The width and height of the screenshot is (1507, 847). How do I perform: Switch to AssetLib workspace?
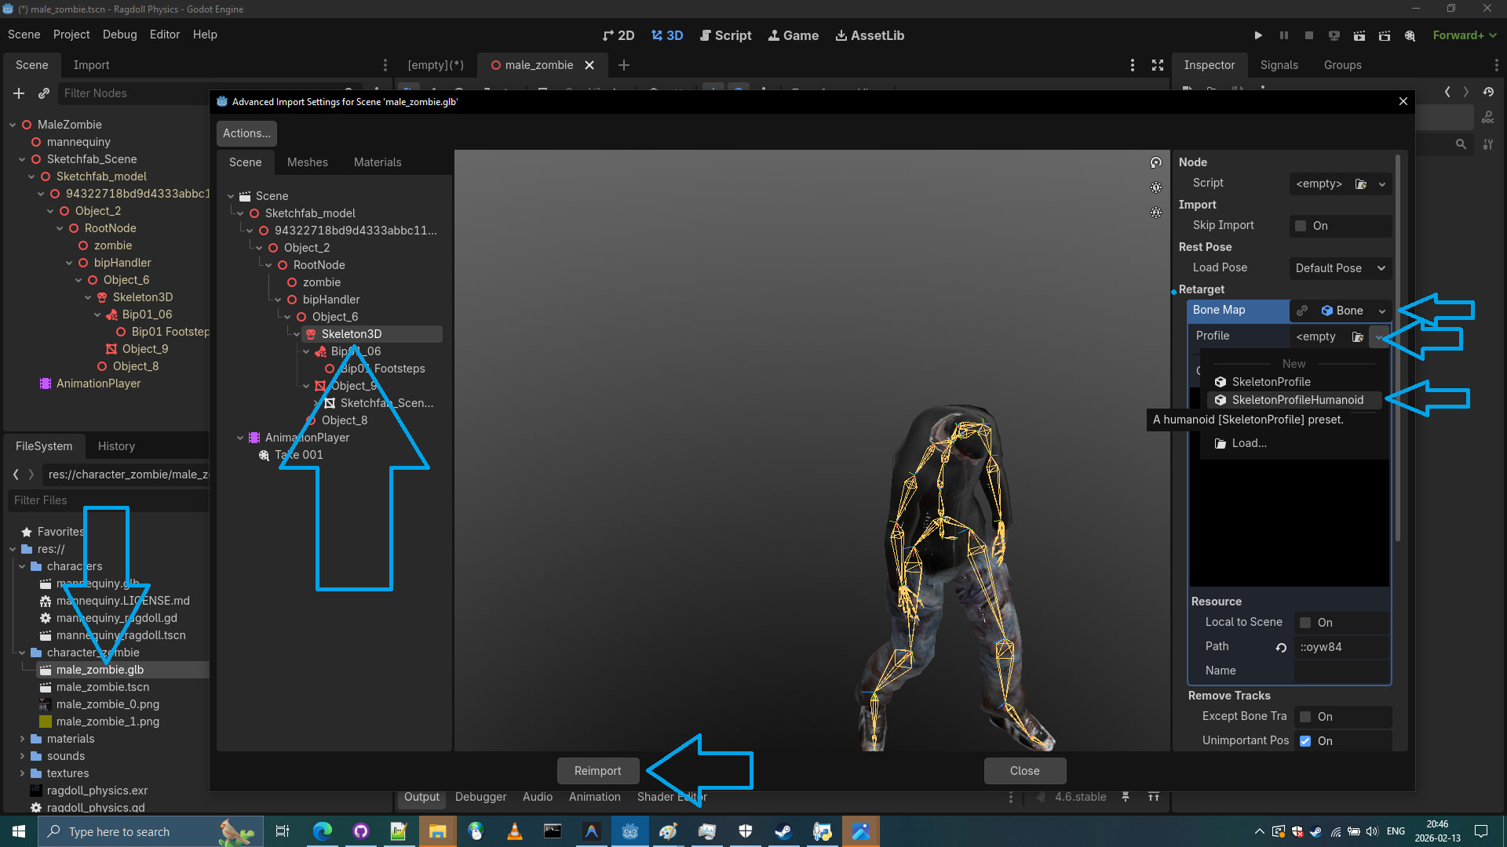(870, 35)
